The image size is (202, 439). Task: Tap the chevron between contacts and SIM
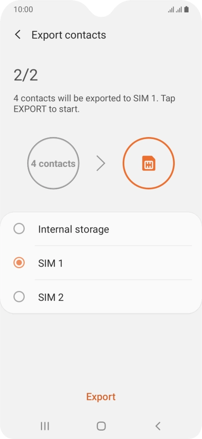point(101,163)
